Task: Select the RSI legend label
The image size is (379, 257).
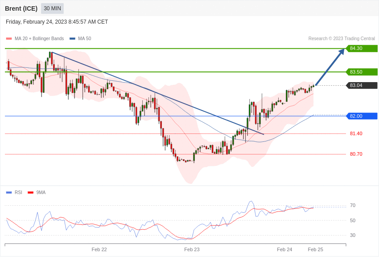Action: point(18,192)
